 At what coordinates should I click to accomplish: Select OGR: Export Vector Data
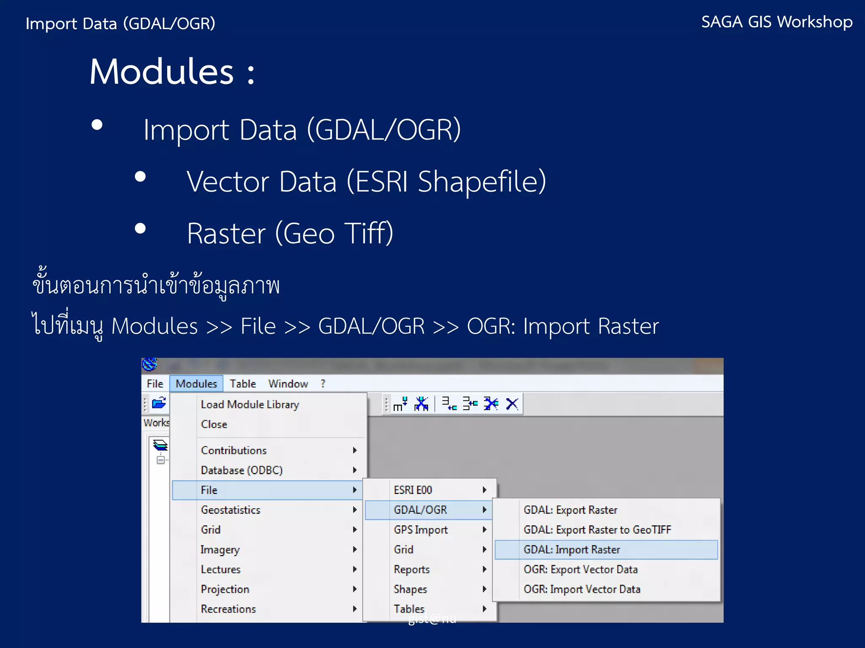click(606, 569)
